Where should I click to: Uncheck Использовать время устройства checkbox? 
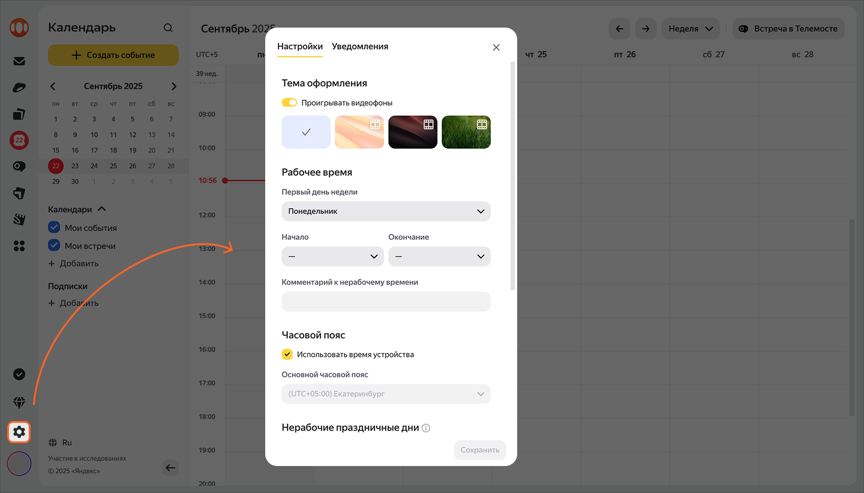coord(287,354)
